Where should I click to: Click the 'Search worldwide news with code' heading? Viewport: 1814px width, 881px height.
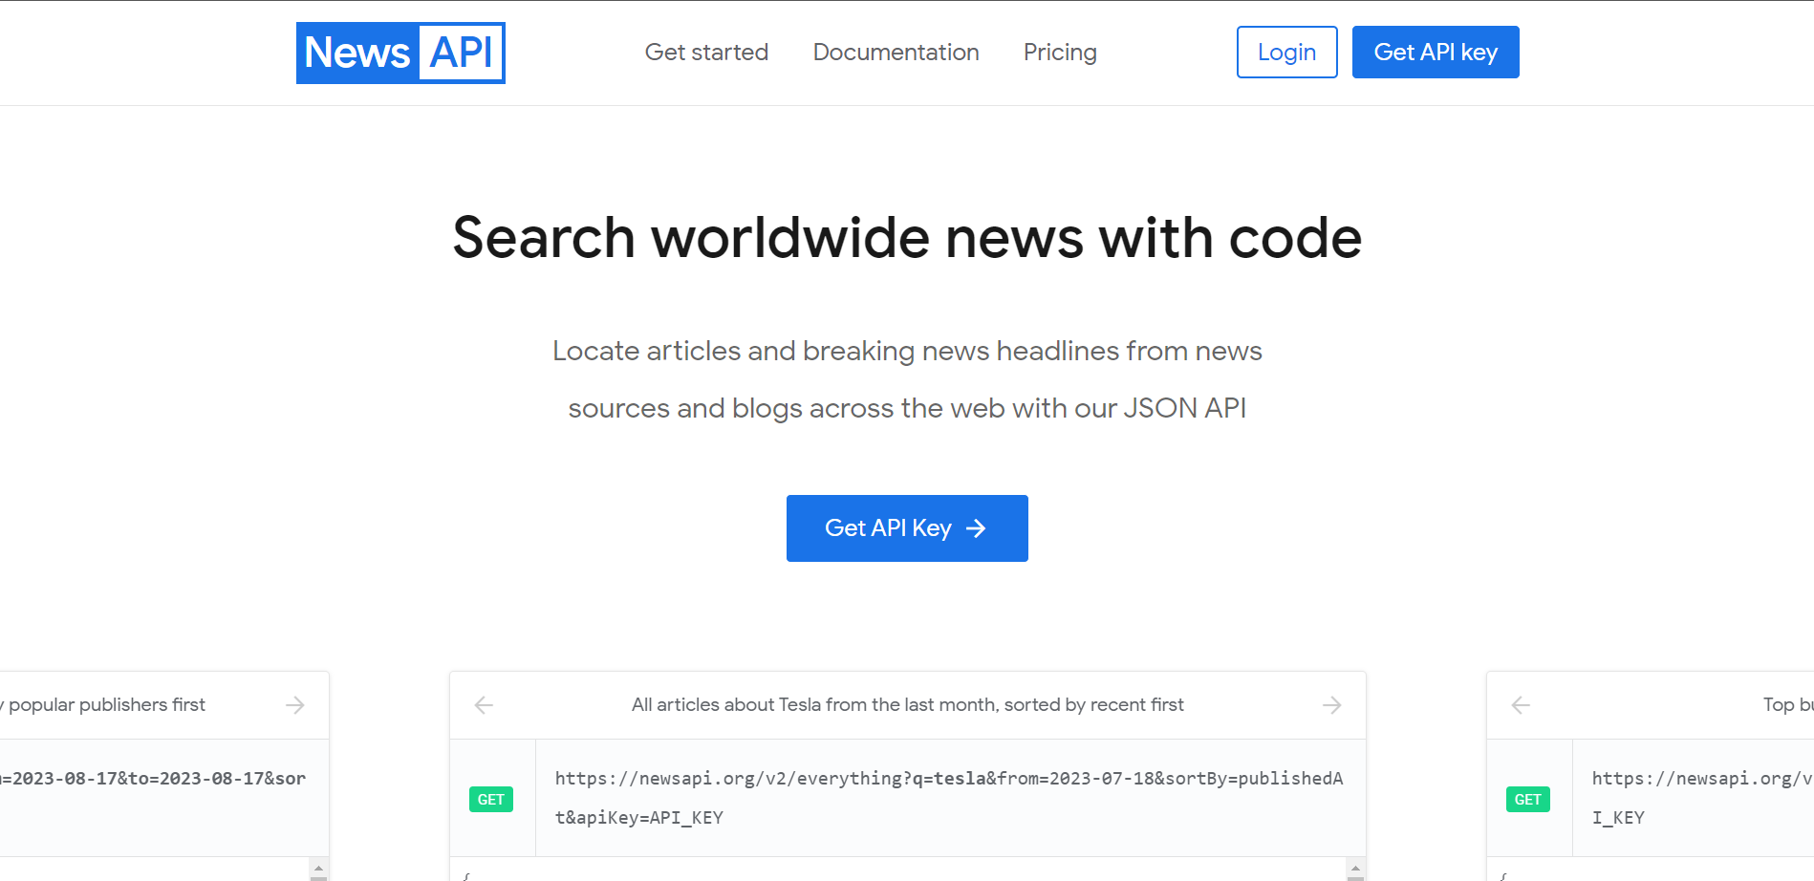(907, 238)
